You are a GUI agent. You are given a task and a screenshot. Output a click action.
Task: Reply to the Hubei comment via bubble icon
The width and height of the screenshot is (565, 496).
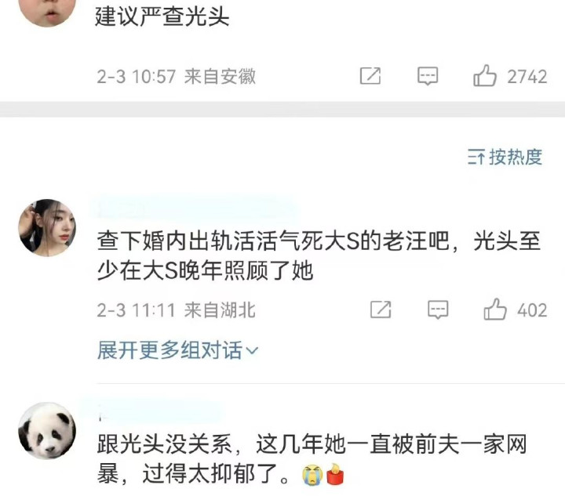(438, 310)
